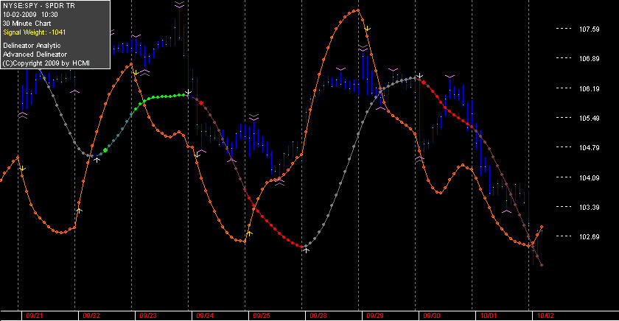Click the white down arrow at 09/30 open
Screen dimensions: 619x321
(x=420, y=75)
